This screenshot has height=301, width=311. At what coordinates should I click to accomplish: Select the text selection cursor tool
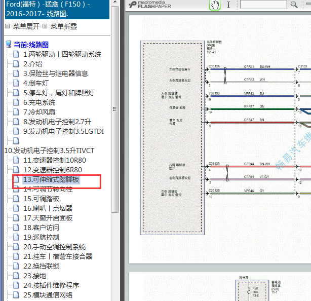click(228, 5)
